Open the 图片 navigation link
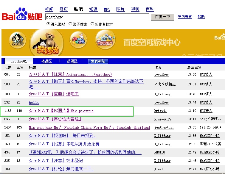Viewport: 225px width, 174px height. click(x=120, y=9)
